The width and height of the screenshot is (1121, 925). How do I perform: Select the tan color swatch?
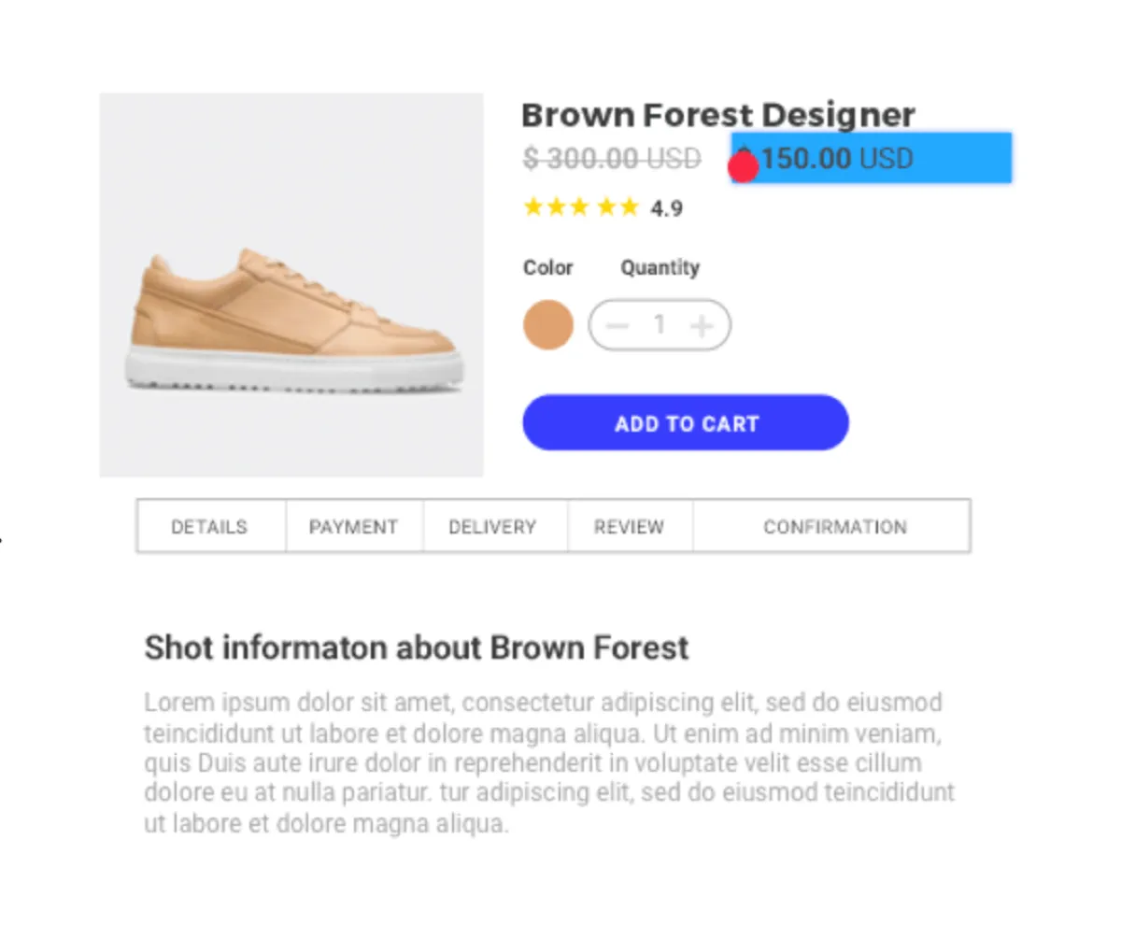547,325
